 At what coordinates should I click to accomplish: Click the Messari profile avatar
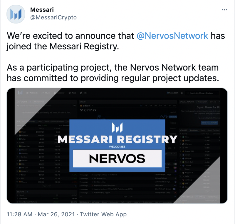pos(16,14)
